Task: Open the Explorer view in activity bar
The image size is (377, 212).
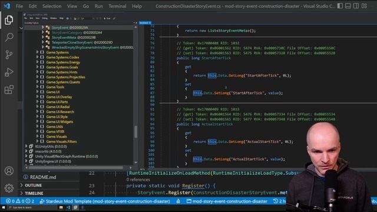Action: click(x=9, y=20)
